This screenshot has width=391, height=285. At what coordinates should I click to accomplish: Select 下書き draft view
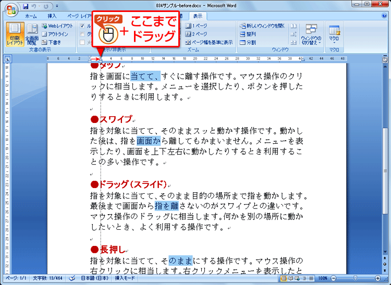click(x=52, y=42)
